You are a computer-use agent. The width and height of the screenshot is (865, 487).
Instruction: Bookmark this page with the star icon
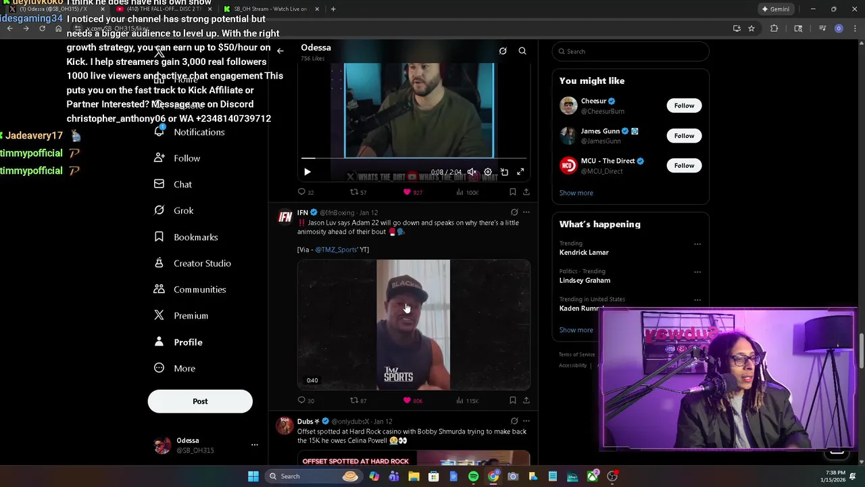click(751, 28)
